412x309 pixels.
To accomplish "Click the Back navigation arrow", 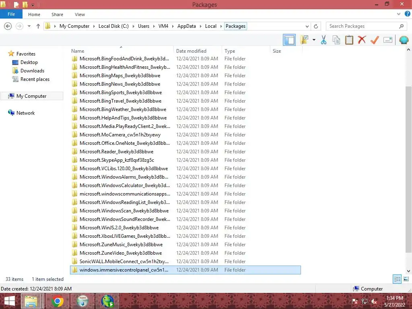I will [8, 26].
